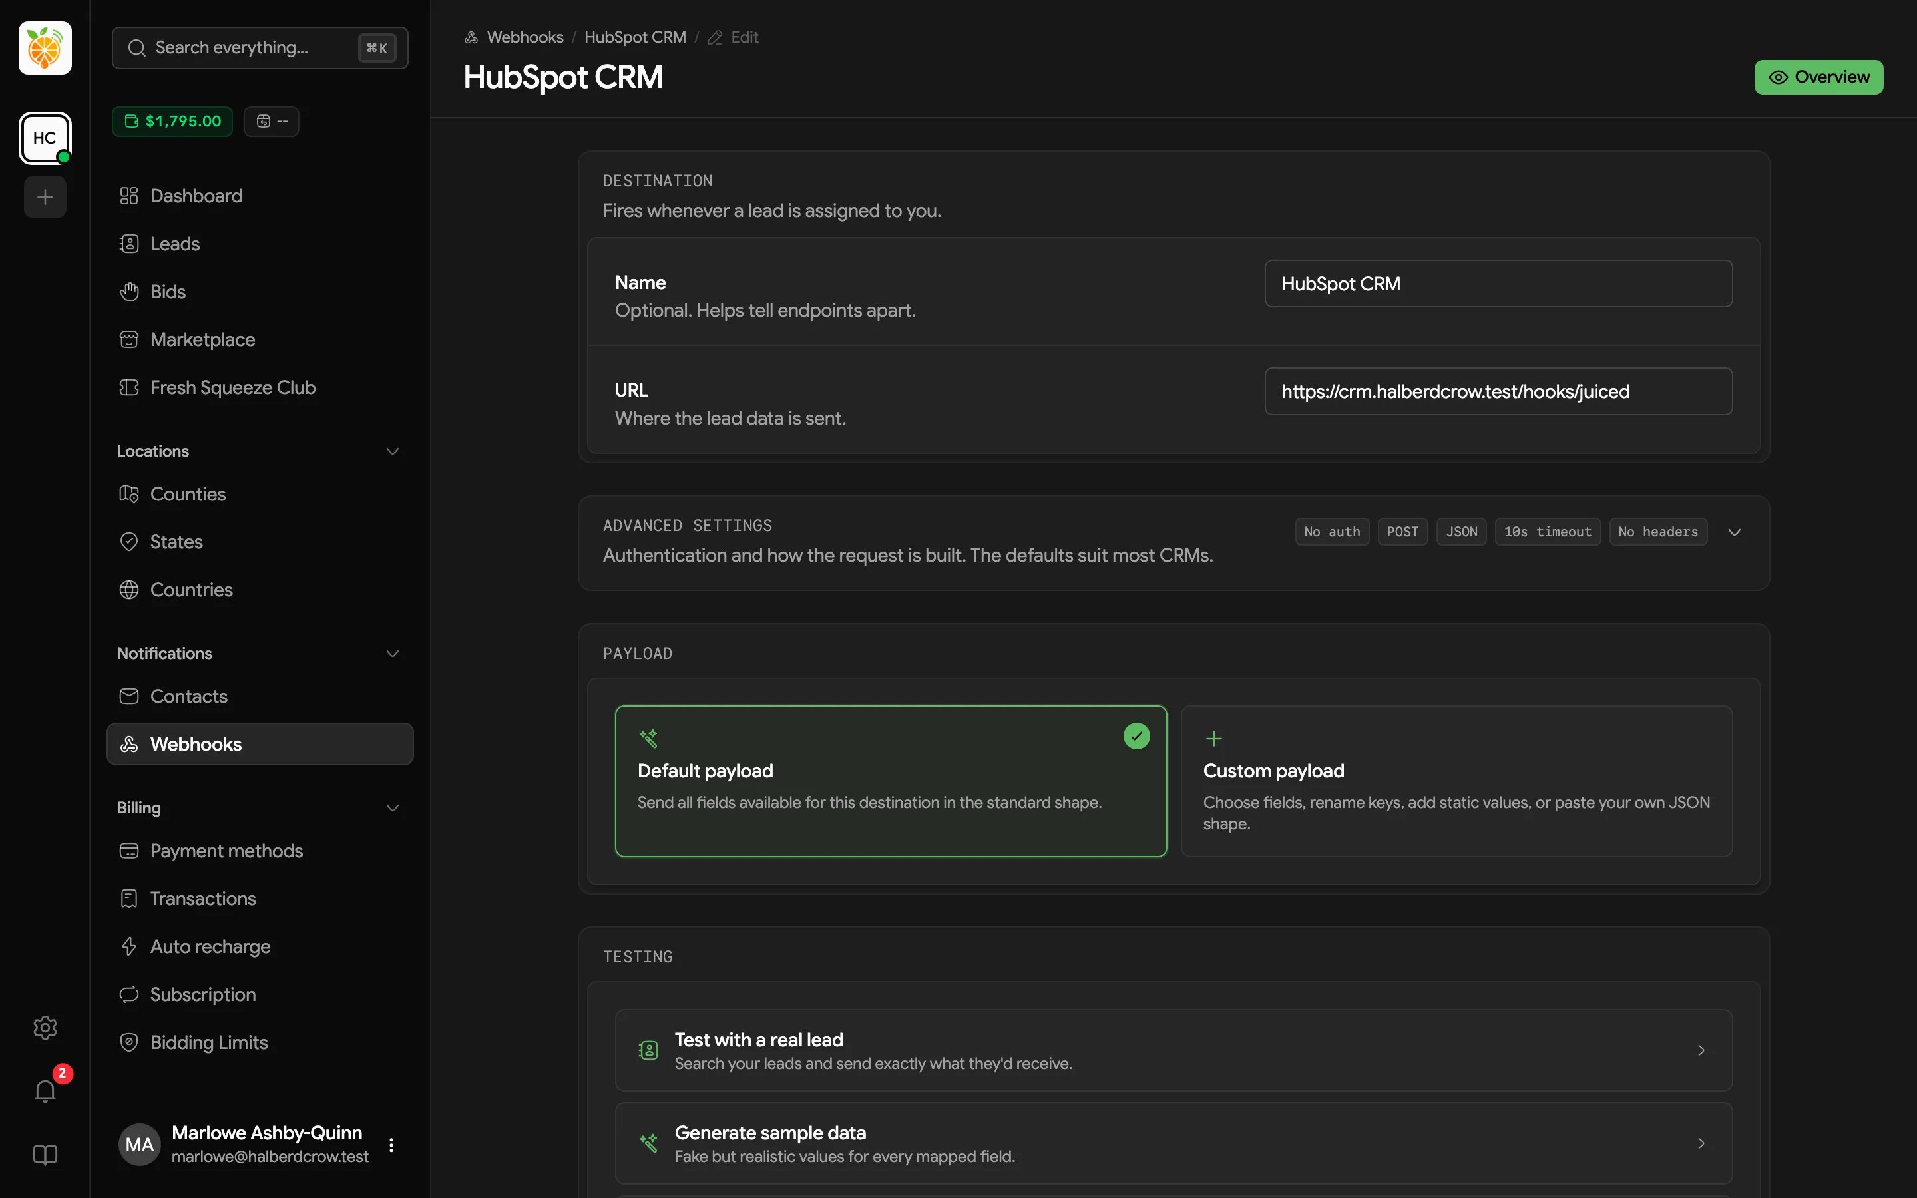
Task: Click the magnifier icon in search bar
Action: 137,47
